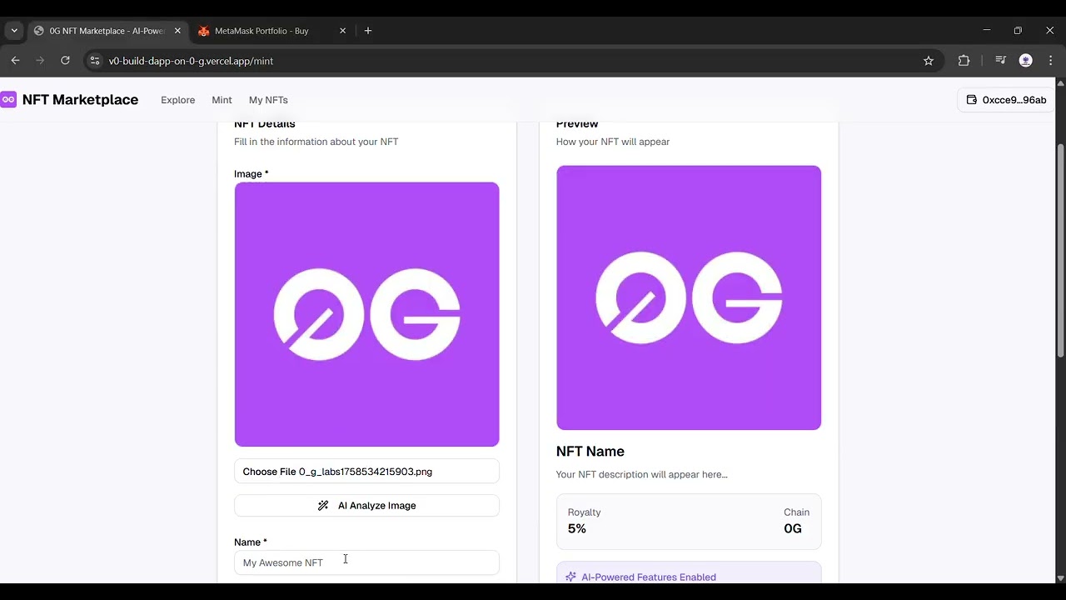Click 'How your NFT will appear' text
This screenshot has height=600, width=1066.
click(613, 142)
